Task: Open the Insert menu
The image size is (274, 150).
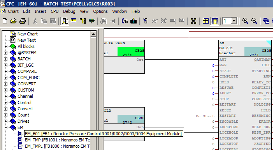Action: coord(40,11)
